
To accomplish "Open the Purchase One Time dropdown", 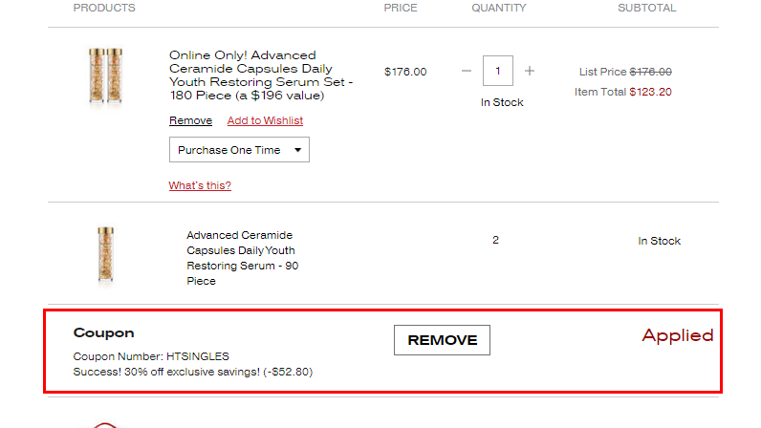I will click(x=239, y=150).
